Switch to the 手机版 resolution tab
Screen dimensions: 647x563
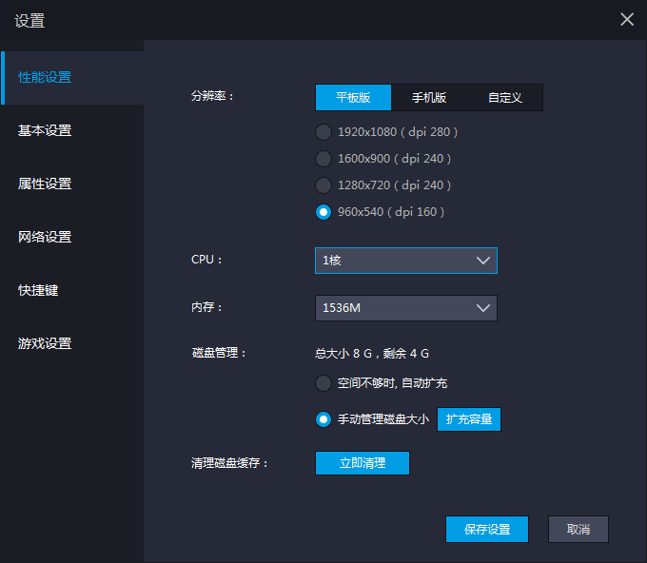429,98
